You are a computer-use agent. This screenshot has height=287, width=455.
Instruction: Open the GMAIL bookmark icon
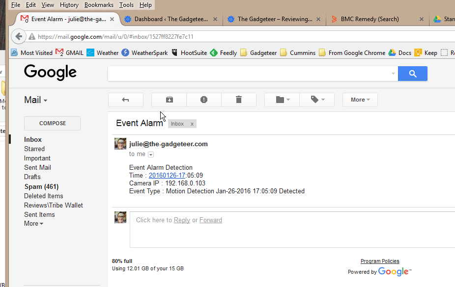coord(60,52)
